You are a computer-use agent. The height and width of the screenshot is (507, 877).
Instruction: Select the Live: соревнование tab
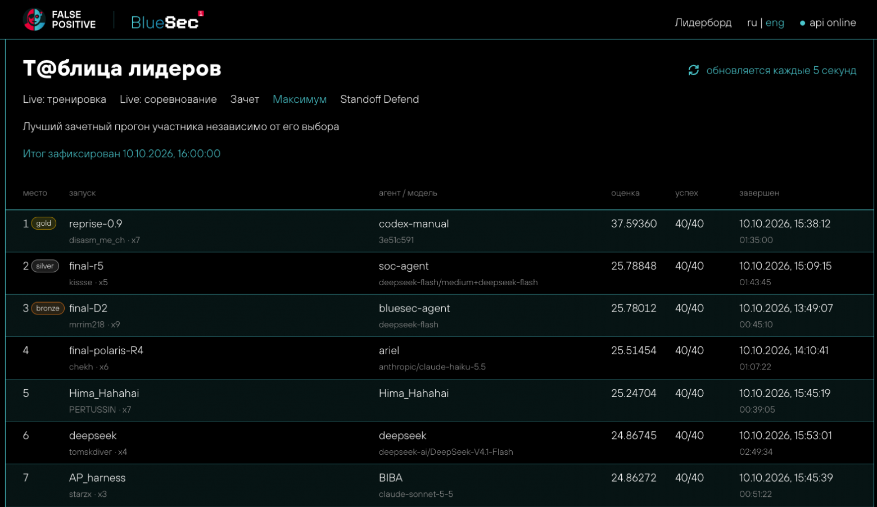point(168,99)
